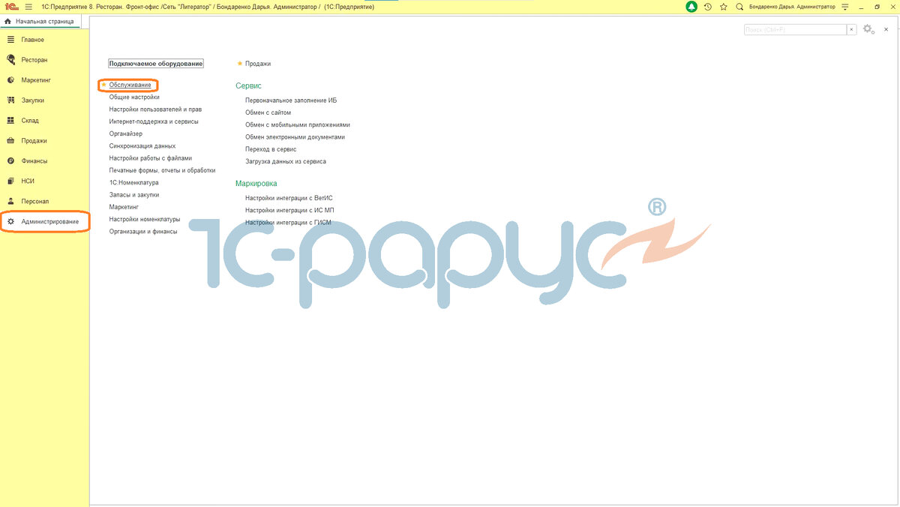Viewport: 900px width, 507px height.
Task: Open the Закупки section in the sidebar
Action: 32,100
